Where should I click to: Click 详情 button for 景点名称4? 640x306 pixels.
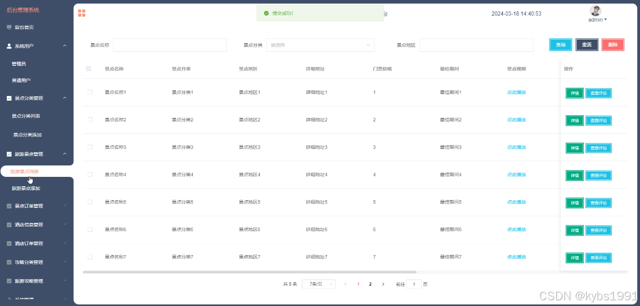[575, 175]
